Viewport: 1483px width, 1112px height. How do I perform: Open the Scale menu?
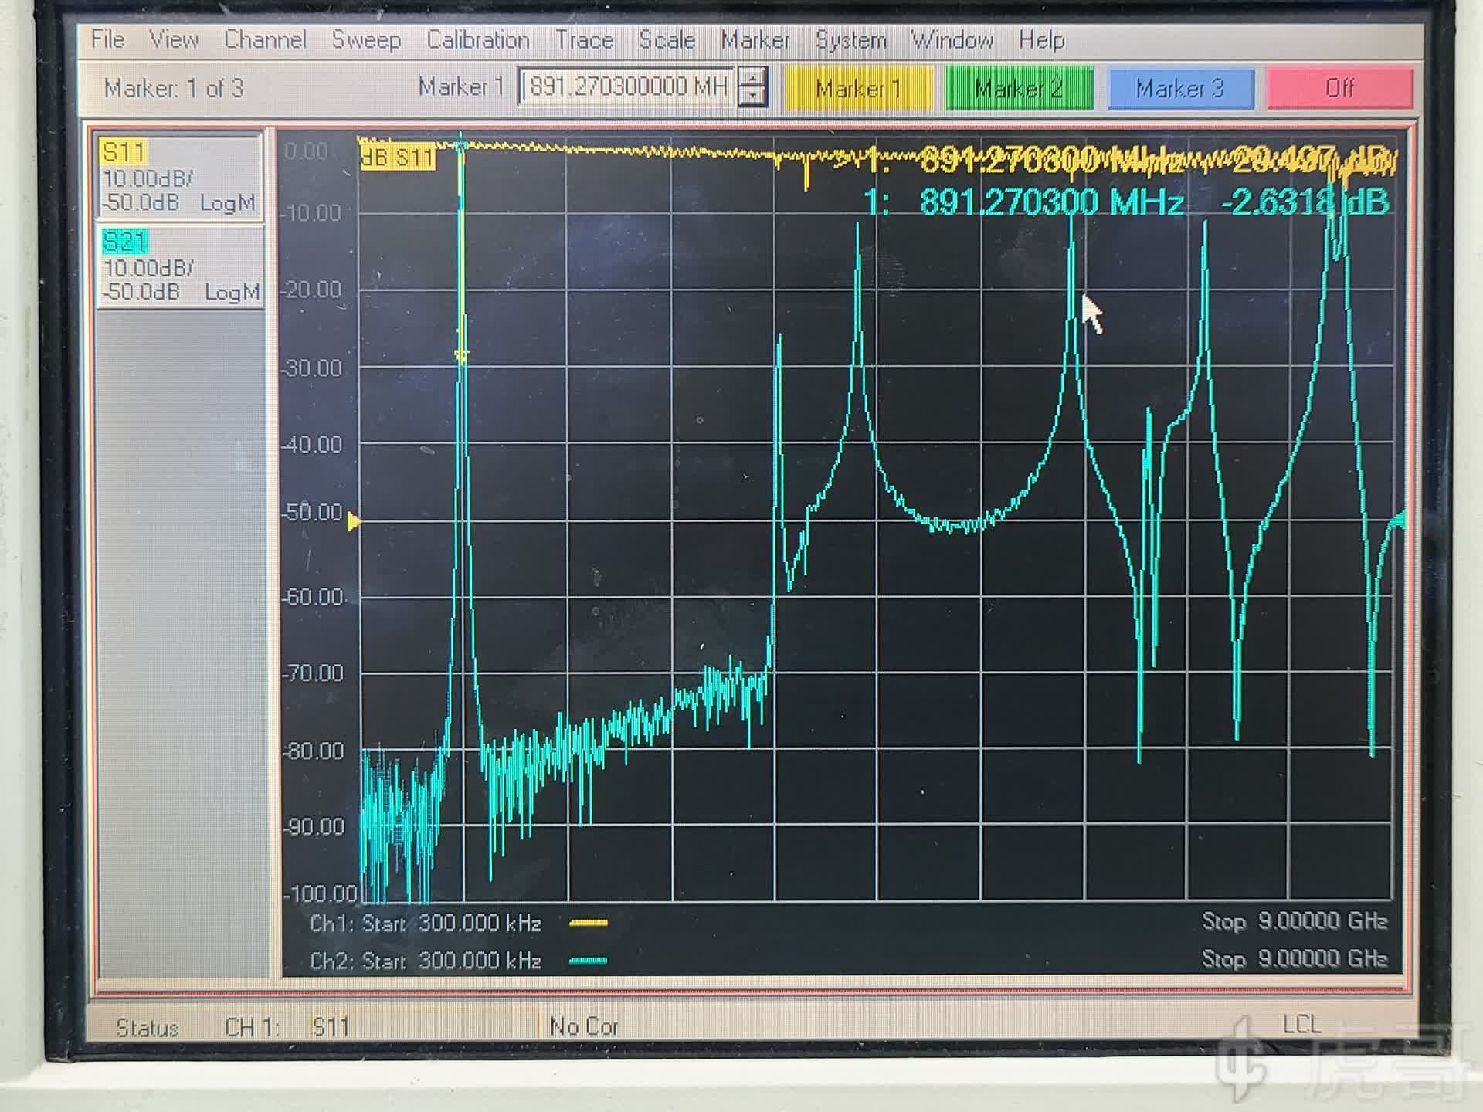(667, 40)
